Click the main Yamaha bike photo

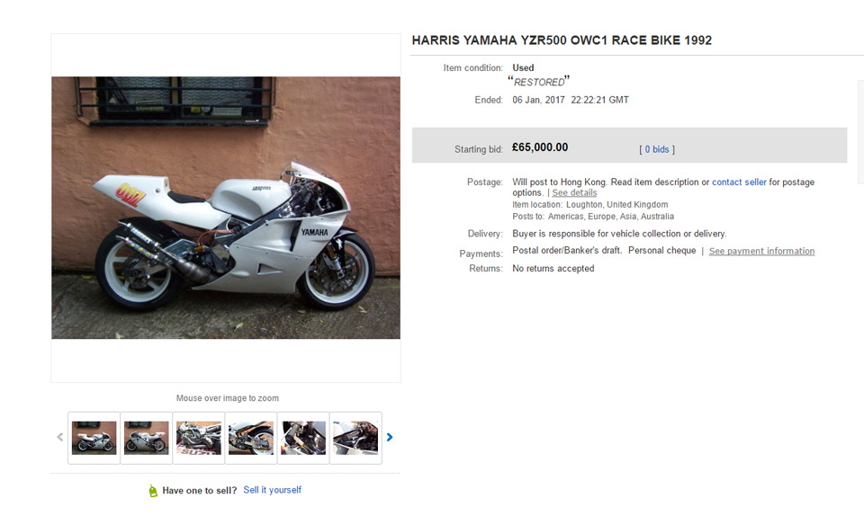pyautogui.click(x=226, y=208)
